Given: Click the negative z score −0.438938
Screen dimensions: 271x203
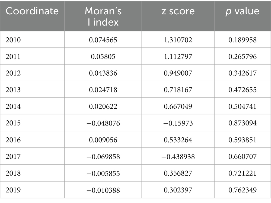Looking at the screenshot, I should point(178,156).
